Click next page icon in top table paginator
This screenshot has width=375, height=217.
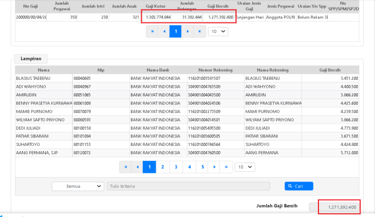click(x=188, y=31)
